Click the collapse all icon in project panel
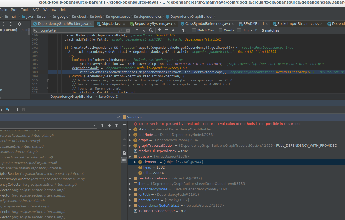The height and width of the screenshot is (220, 345). click(x=11, y=24)
